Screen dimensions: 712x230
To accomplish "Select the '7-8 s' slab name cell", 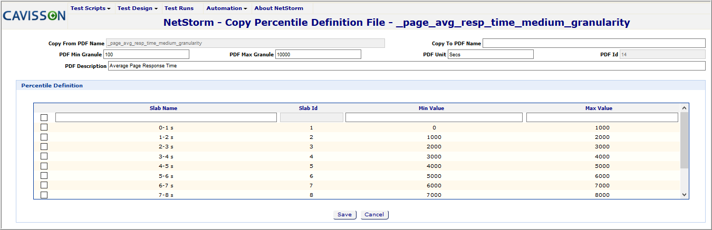I will tap(166, 195).
